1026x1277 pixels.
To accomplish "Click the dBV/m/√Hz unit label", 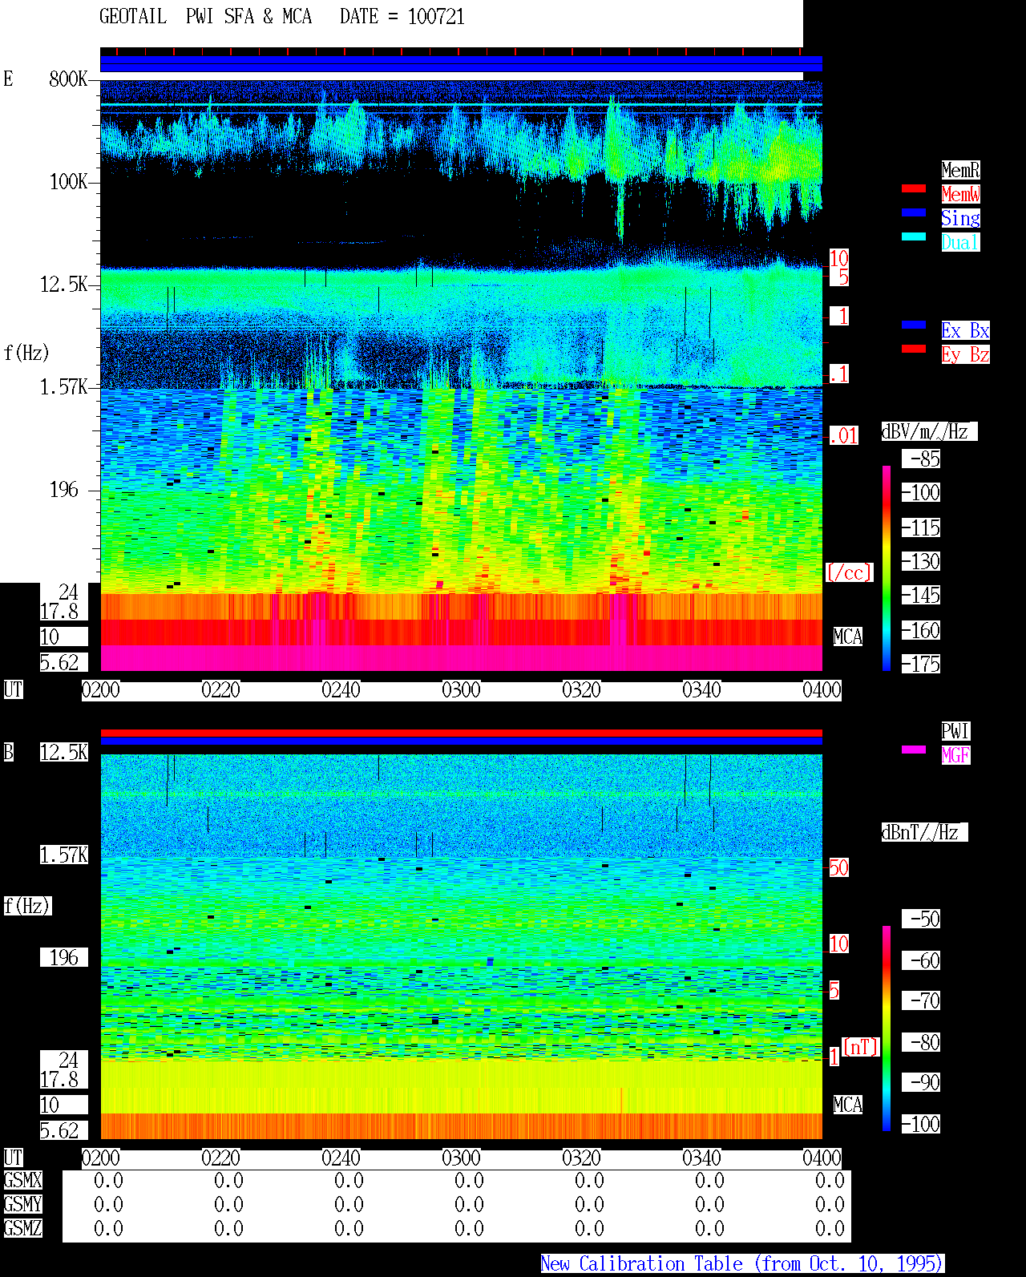I will (929, 431).
